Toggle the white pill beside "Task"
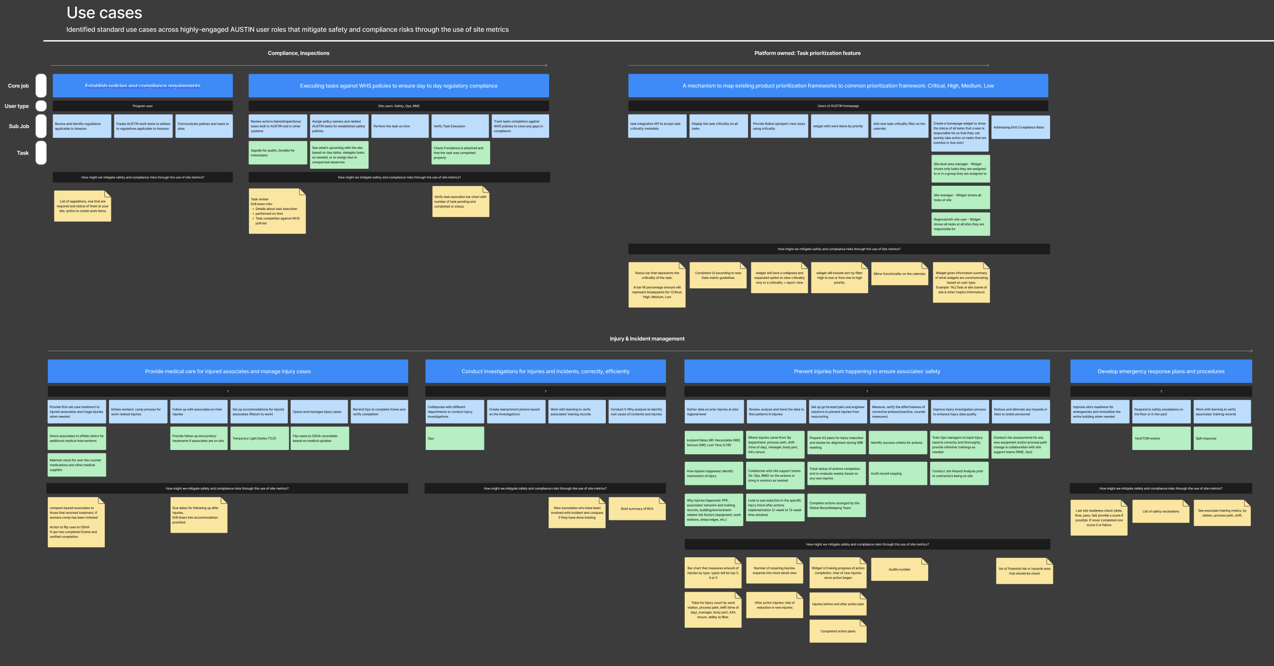Image resolution: width=1274 pixels, height=666 pixels. (41, 153)
